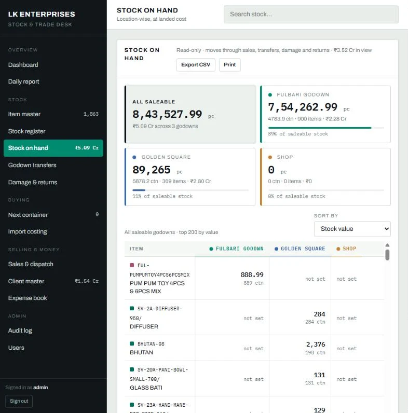Click the Shop column header
The height and width of the screenshot is (413, 408).
tap(346, 249)
